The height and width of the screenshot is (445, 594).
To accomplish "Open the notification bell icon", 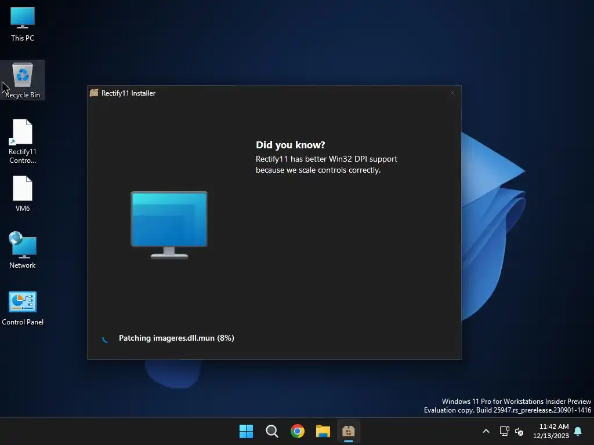I will point(578,431).
